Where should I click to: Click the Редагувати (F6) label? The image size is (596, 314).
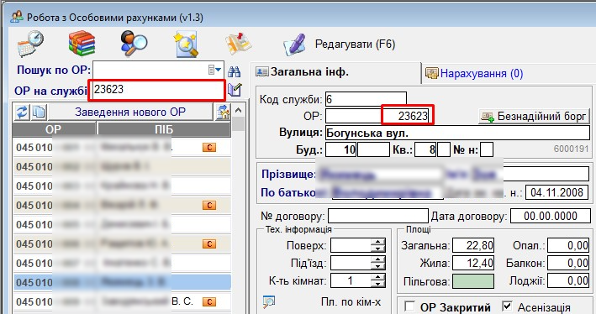coord(355,44)
